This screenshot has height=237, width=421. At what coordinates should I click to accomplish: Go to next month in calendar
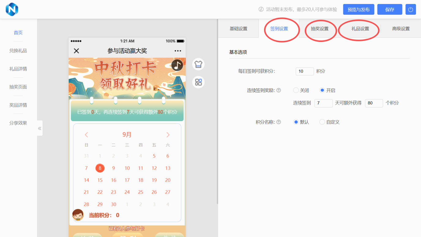pyautogui.click(x=168, y=135)
